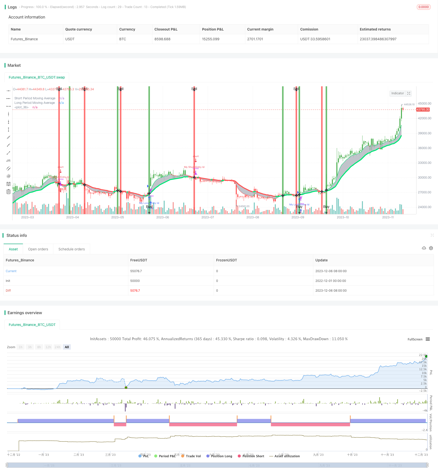The image size is (438, 475).
Task: Click the Estimated returns column header
Action: tap(375, 29)
